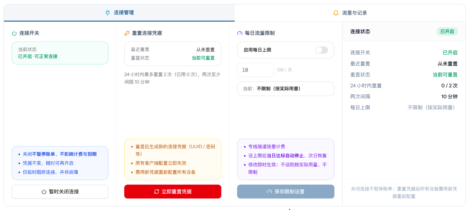Click the 24 小时内重置 row label
Screen dimensions: 470x210
point(366,86)
